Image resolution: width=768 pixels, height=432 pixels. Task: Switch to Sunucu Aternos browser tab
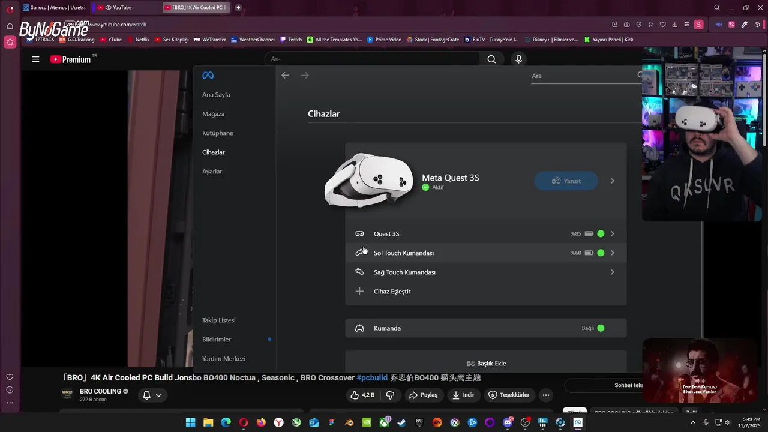click(54, 8)
